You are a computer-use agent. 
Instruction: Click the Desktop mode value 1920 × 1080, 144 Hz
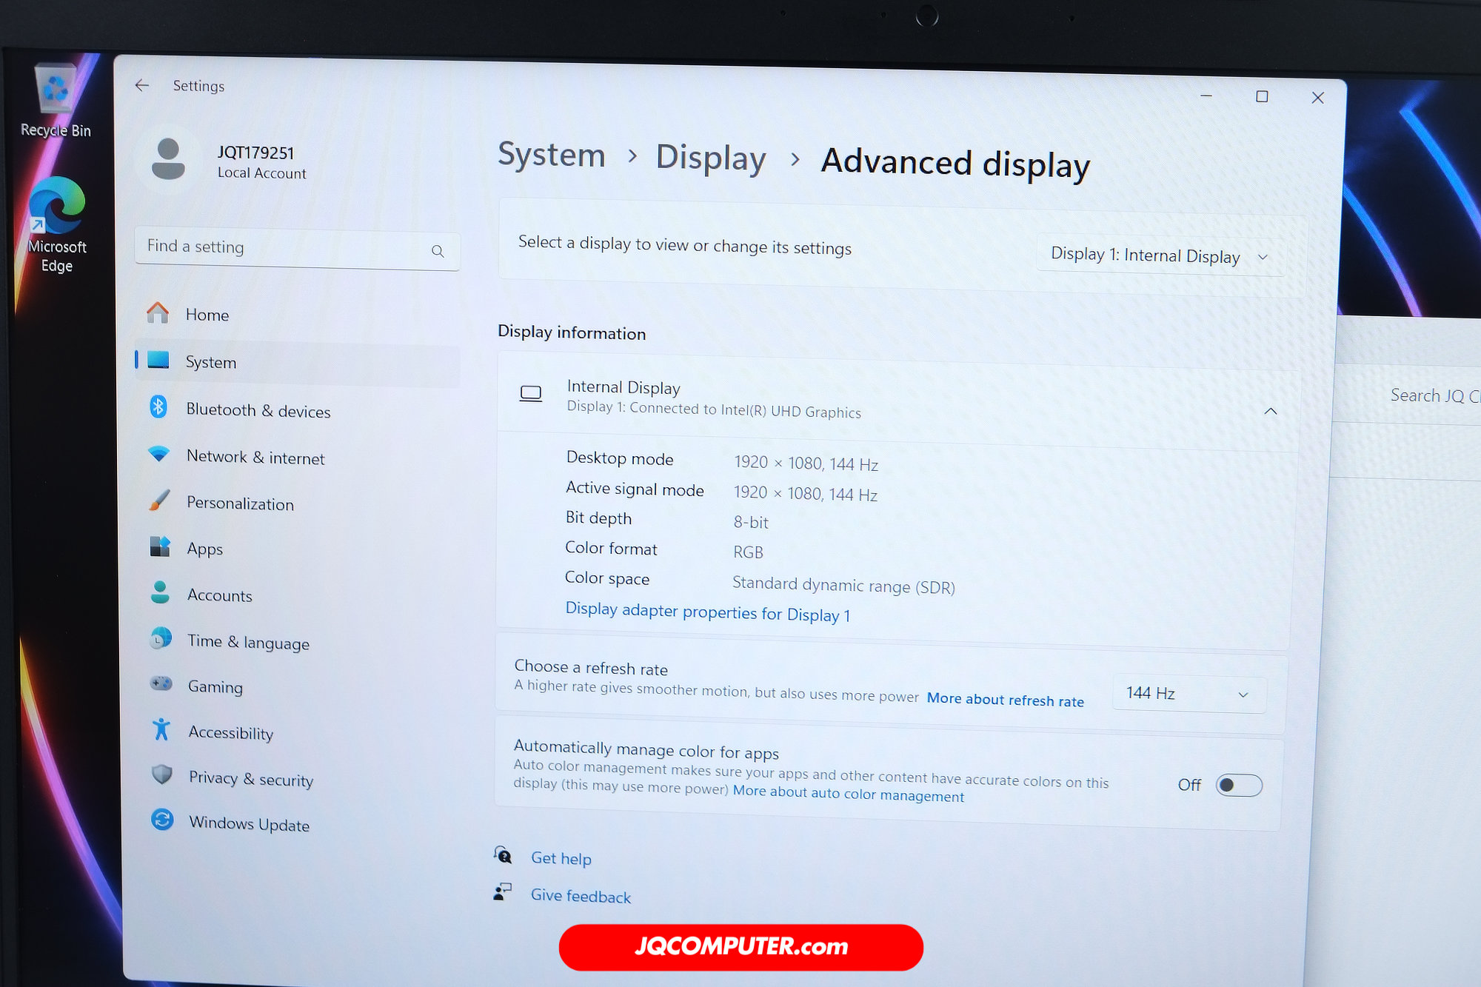coord(806,464)
